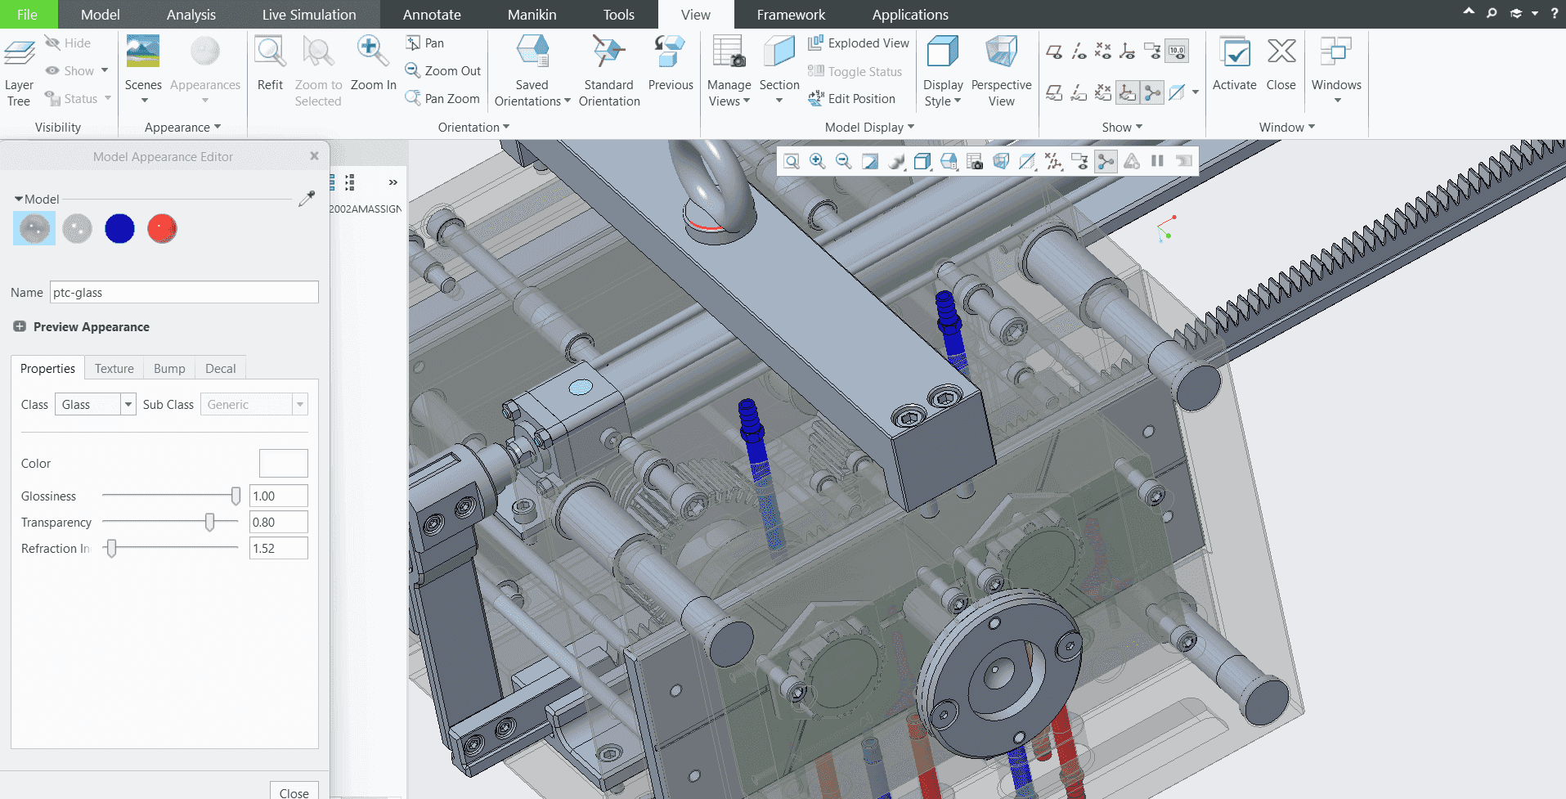This screenshot has height=799, width=1566.
Task: Switch to the Model ribbon tab
Action: (x=101, y=14)
